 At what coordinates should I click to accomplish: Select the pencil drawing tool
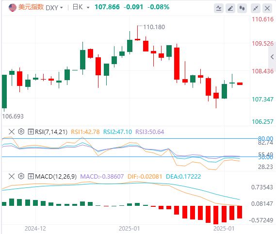click(x=230, y=8)
